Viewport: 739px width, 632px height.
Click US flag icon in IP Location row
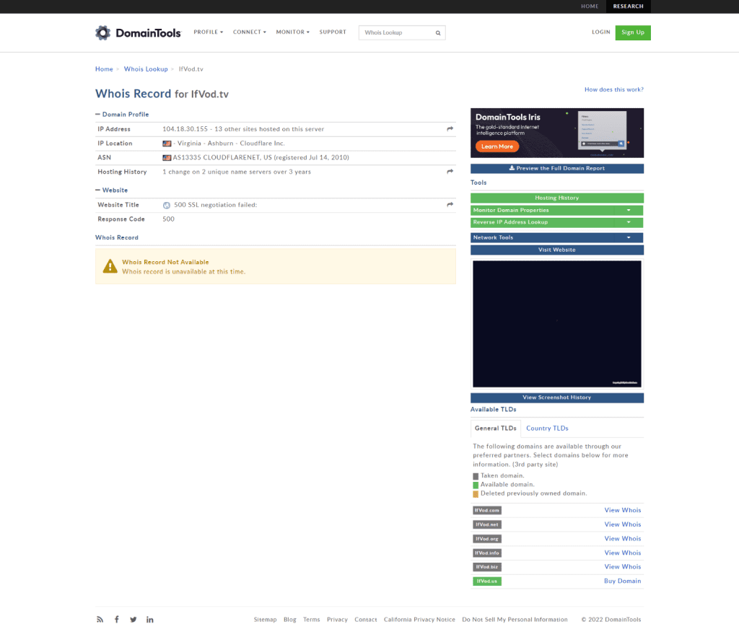tap(167, 144)
